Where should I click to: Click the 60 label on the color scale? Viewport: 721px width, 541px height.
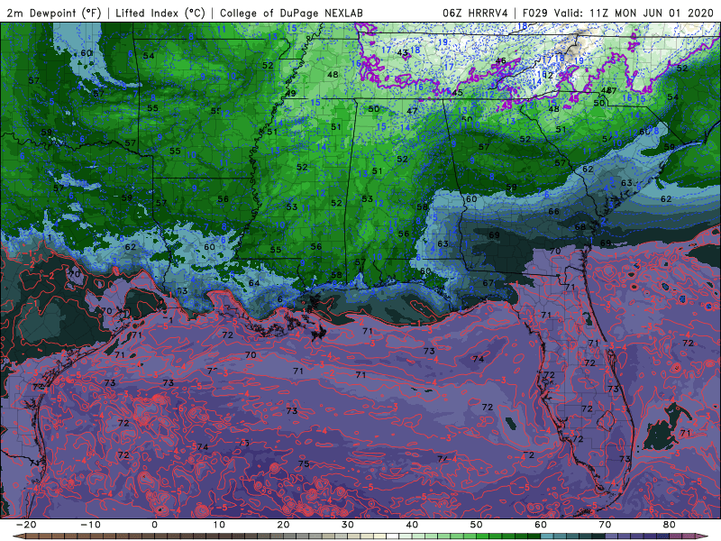point(541,525)
